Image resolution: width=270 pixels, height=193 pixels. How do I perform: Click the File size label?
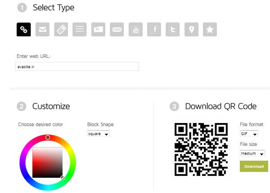[248, 144]
